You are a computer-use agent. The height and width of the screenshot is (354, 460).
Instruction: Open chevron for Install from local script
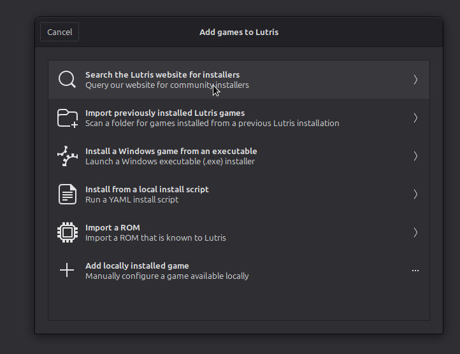click(x=415, y=194)
